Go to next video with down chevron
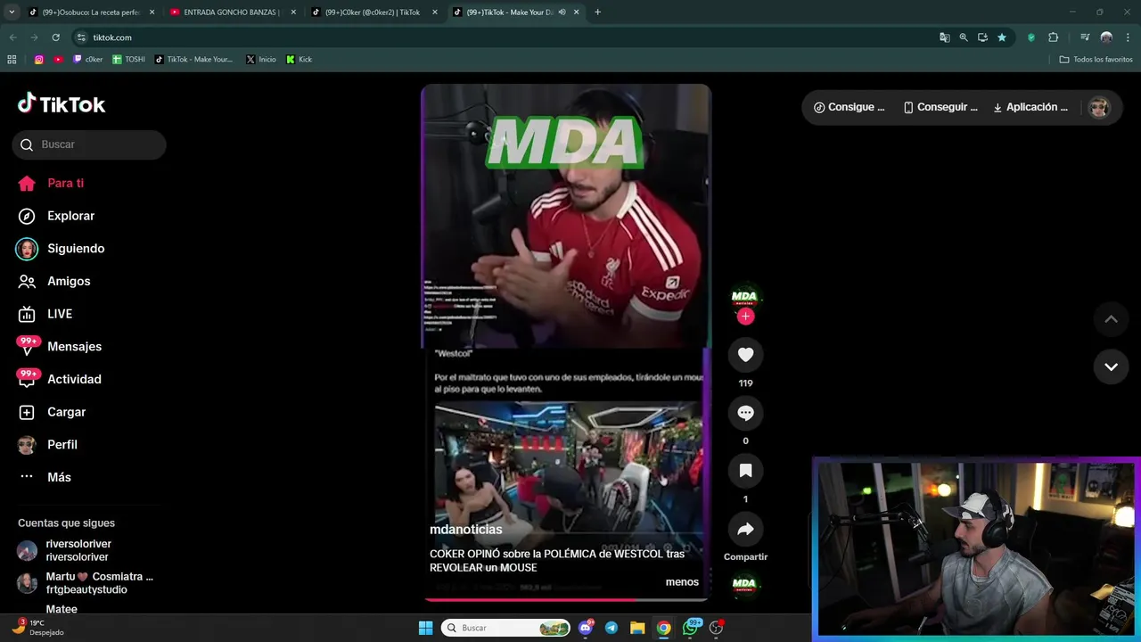Viewport: 1141px width, 642px height. tap(1111, 366)
